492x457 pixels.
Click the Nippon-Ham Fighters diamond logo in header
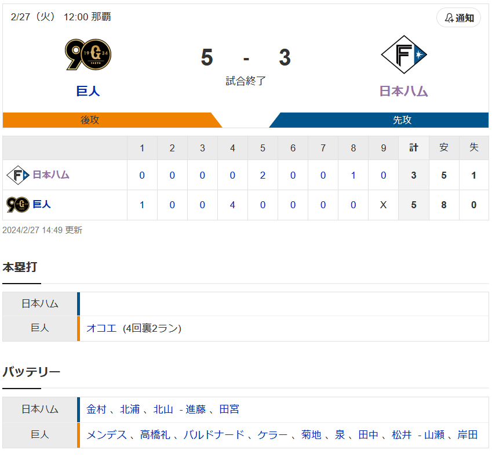pos(404,55)
